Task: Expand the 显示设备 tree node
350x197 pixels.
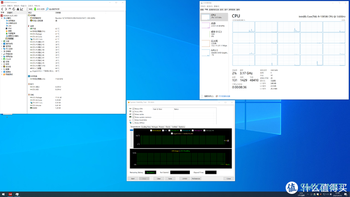Action: (x=2, y=49)
